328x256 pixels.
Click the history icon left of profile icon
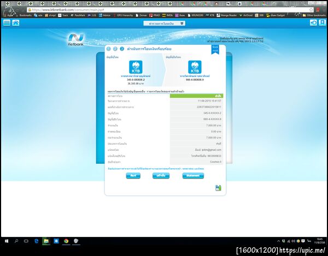(313, 23)
